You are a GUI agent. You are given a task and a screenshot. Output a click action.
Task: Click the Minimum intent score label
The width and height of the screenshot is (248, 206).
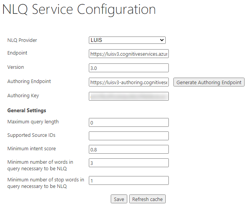(x=32, y=148)
